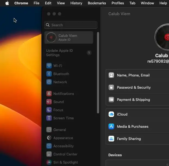The height and width of the screenshot is (166, 169).
Task: Click the Network globe icon
Action: 49,82
